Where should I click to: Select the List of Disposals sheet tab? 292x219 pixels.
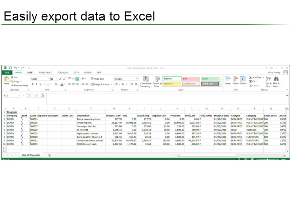[x=30, y=155]
